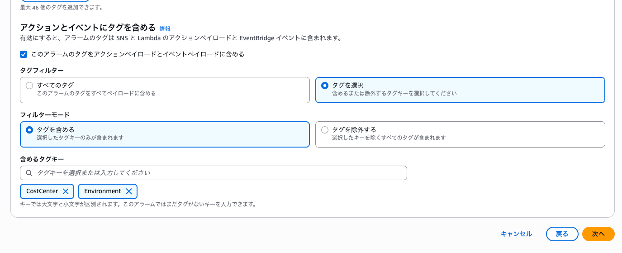Click the CostCenter chip label

42,191
